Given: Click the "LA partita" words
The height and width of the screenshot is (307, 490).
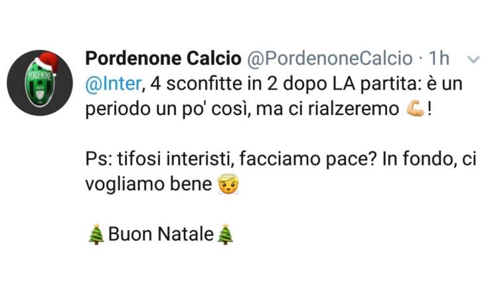Looking at the screenshot, I should (359, 84).
